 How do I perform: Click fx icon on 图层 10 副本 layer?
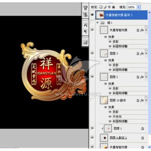coord(142,100)
